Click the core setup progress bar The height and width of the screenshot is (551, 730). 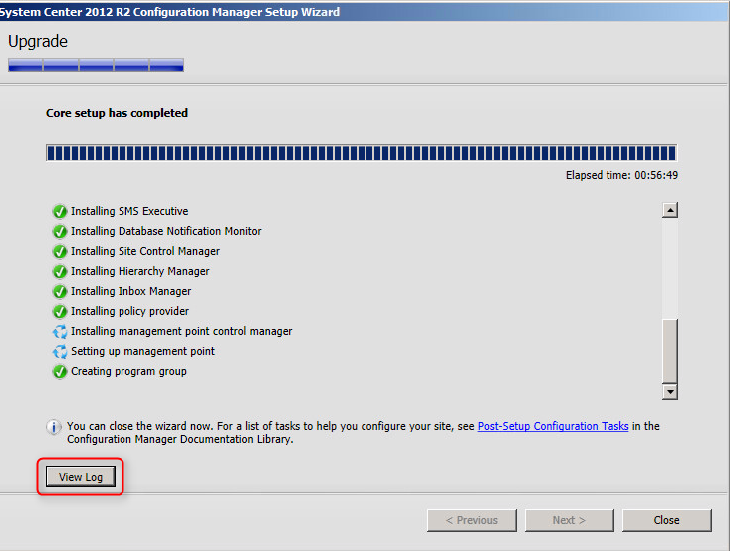point(362,153)
